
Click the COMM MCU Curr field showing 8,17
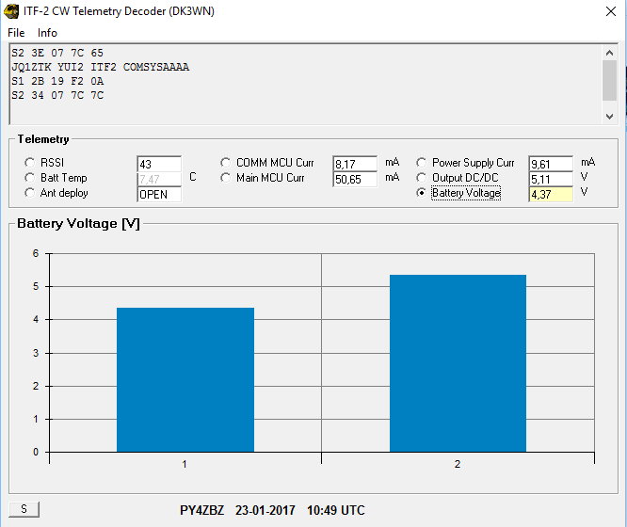tap(355, 164)
